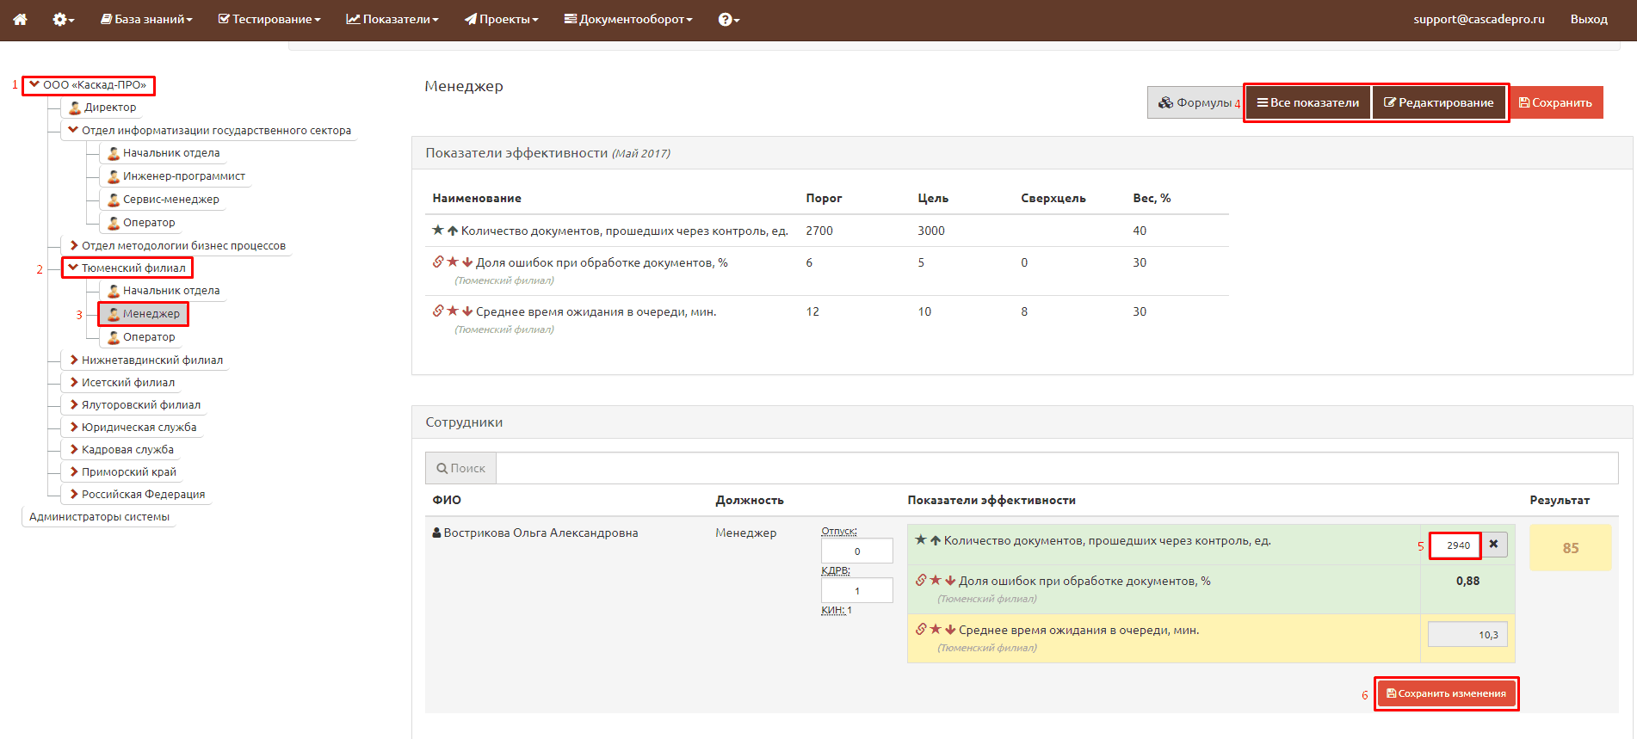Clear the value with the X button
This screenshot has height=739, width=1637.
[1494, 545]
